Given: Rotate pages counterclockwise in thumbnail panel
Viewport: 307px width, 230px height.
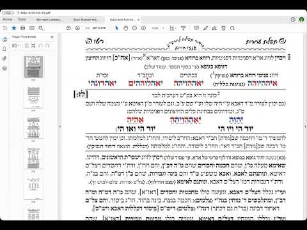Looking at the screenshot, I should pos(40,45).
